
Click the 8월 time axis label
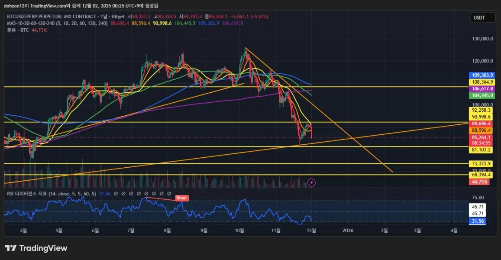coord(167,231)
